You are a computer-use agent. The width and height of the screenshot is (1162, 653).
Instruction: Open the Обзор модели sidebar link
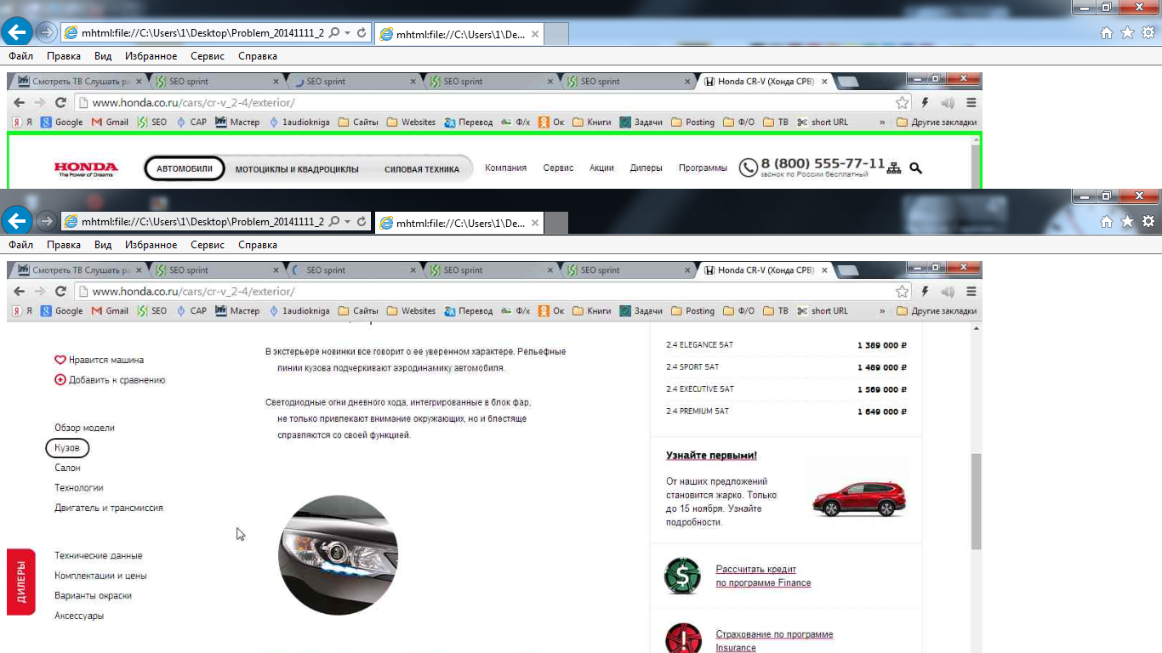coord(84,428)
